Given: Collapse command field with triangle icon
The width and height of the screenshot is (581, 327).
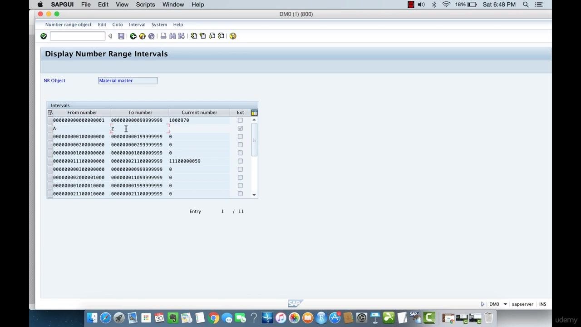Looking at the screenshot, I should [110, 36].
